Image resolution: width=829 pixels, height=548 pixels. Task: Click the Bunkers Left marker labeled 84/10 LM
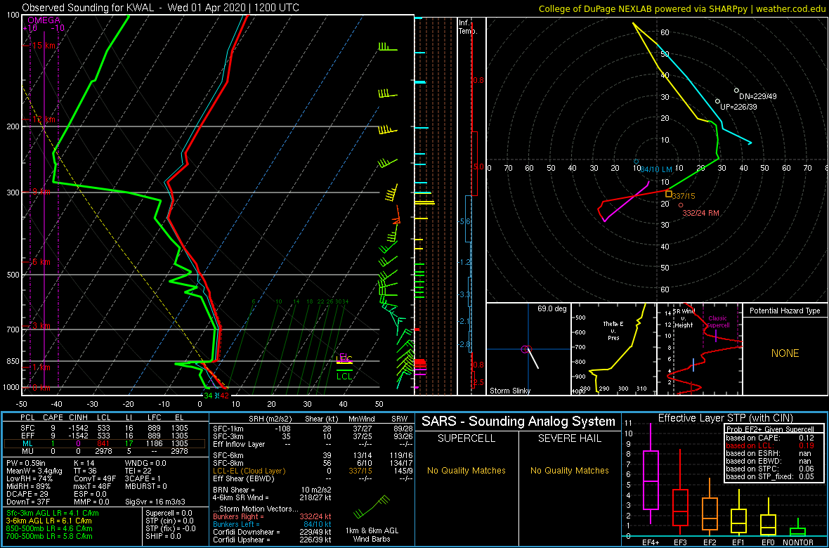tap(637, 162)
